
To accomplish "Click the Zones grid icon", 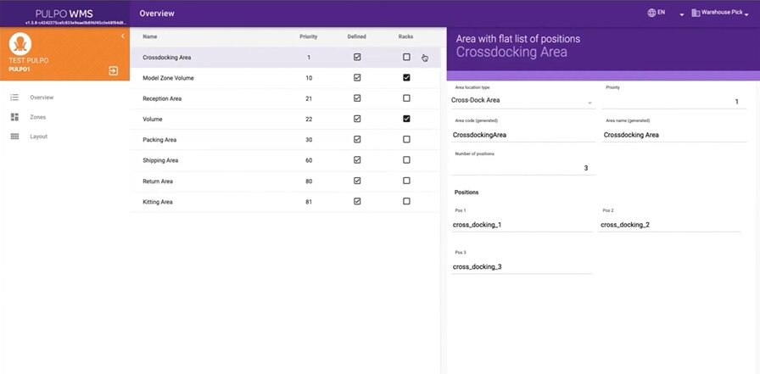I will pyautogui.click(x=14, y=117).
